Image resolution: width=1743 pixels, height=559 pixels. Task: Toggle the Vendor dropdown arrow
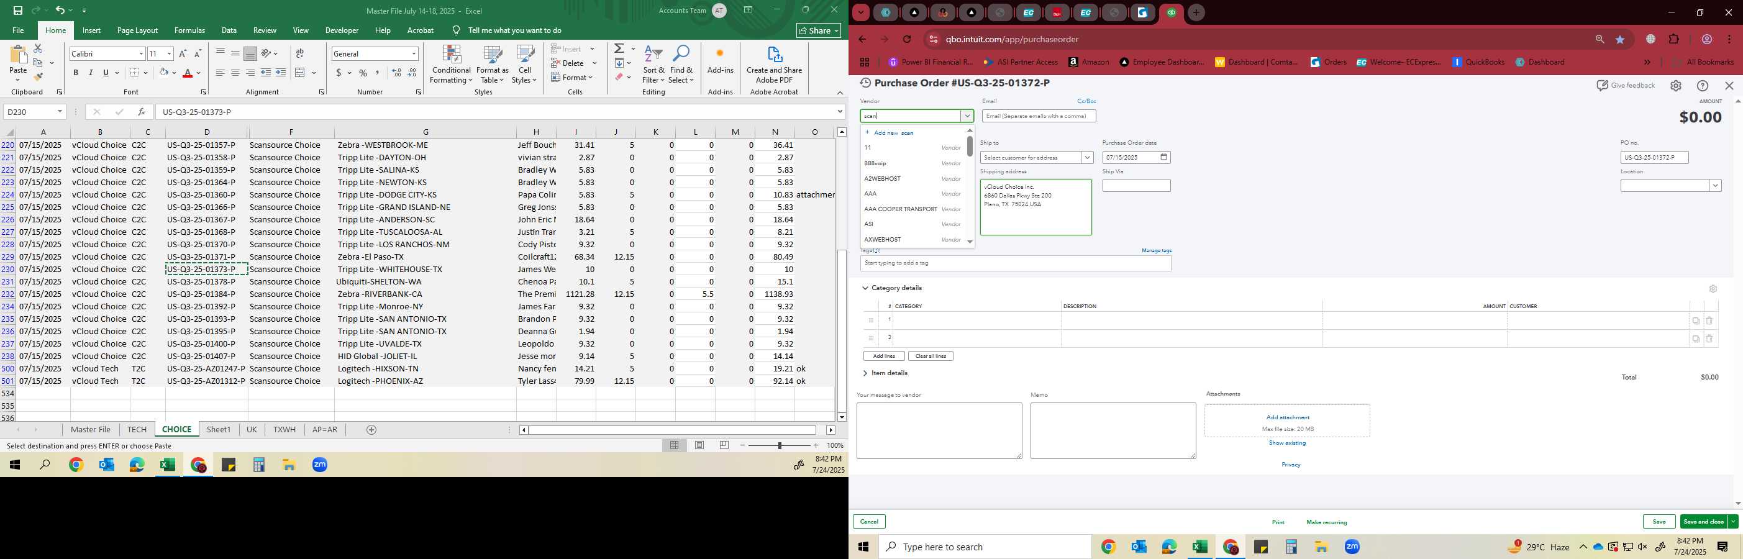click(x=967, y=116)
